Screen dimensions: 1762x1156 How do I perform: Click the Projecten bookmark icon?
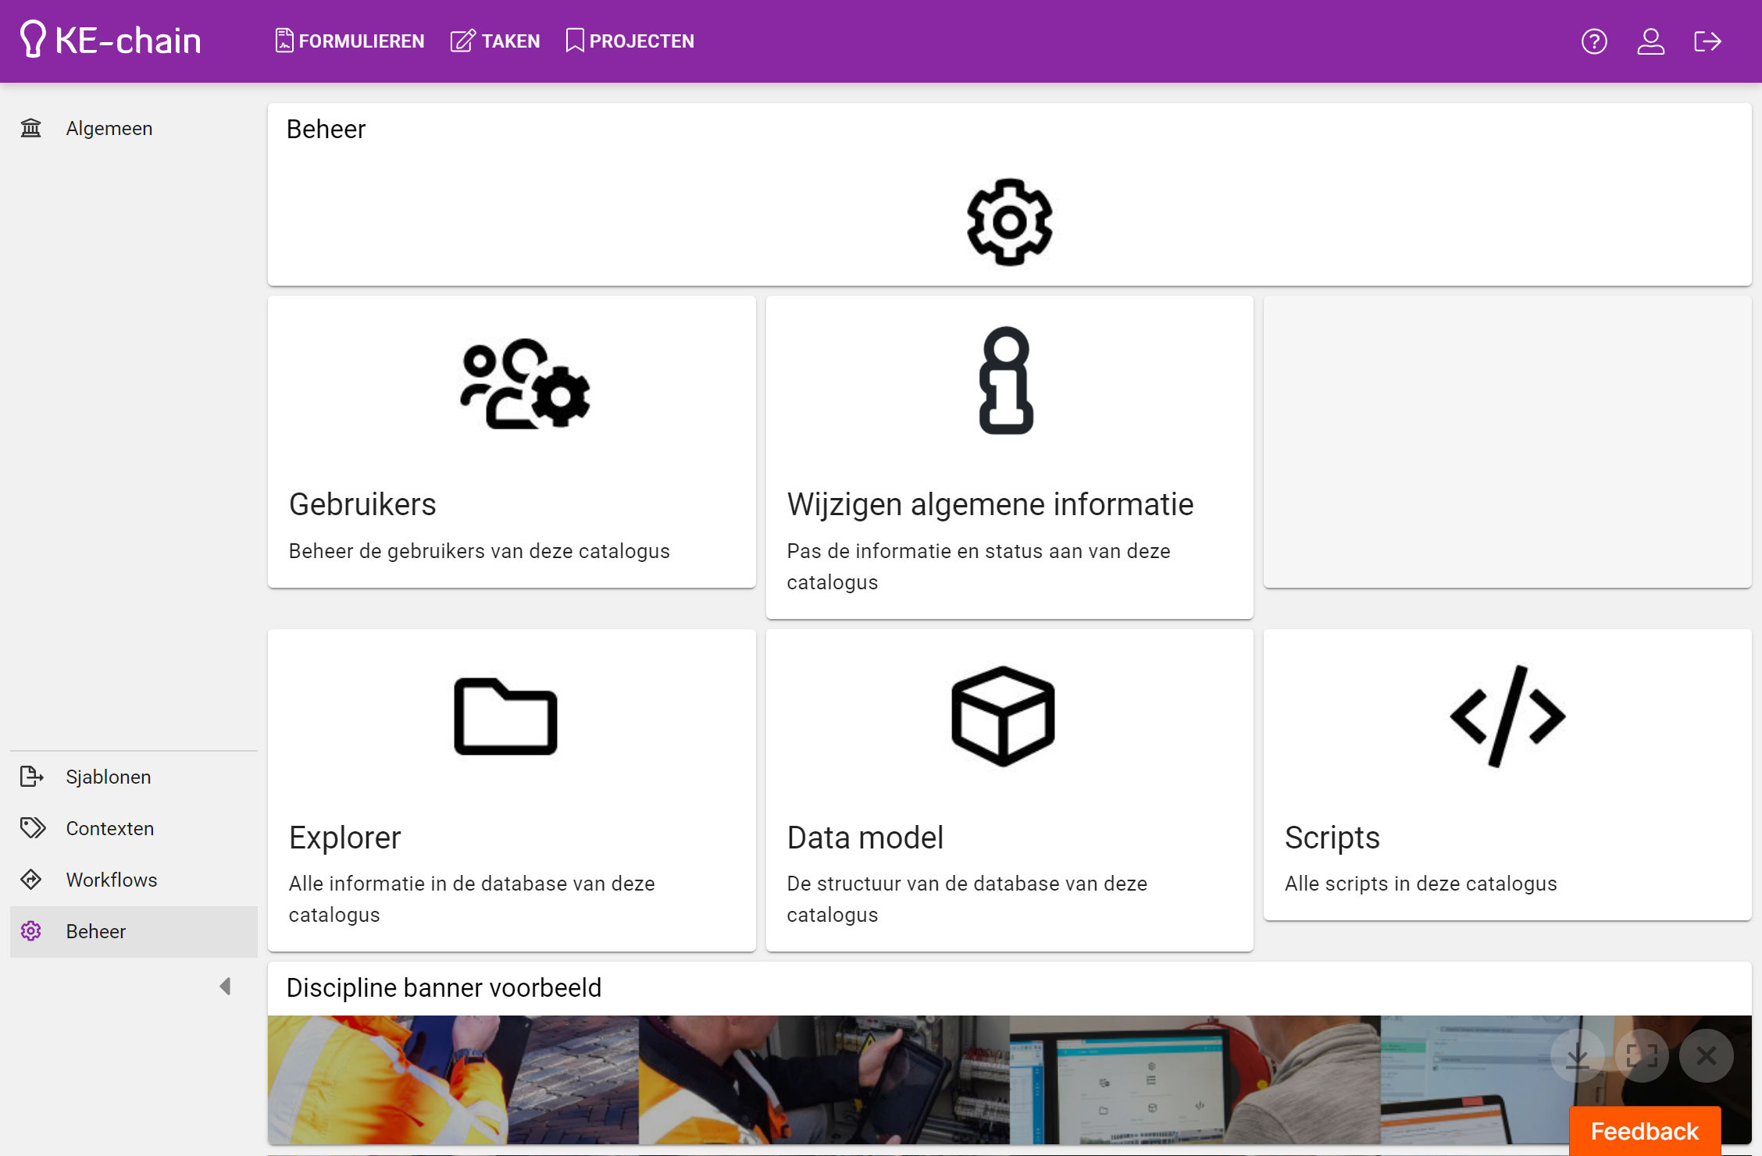(575, 41)
